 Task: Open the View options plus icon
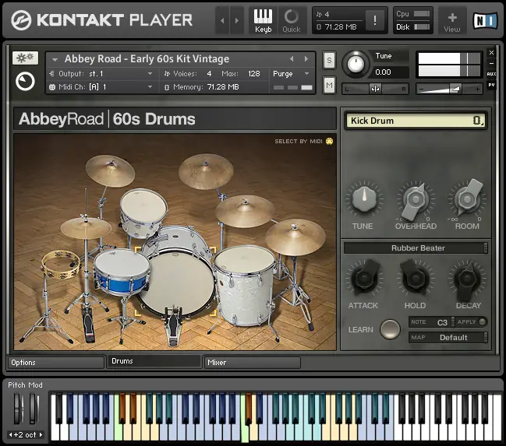point(451,20)
